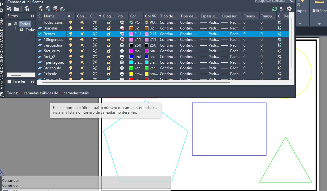This screenshot has height=191, width=327.
Task: Click the lock icon of 7esquadria
Action: pos(109,45)
